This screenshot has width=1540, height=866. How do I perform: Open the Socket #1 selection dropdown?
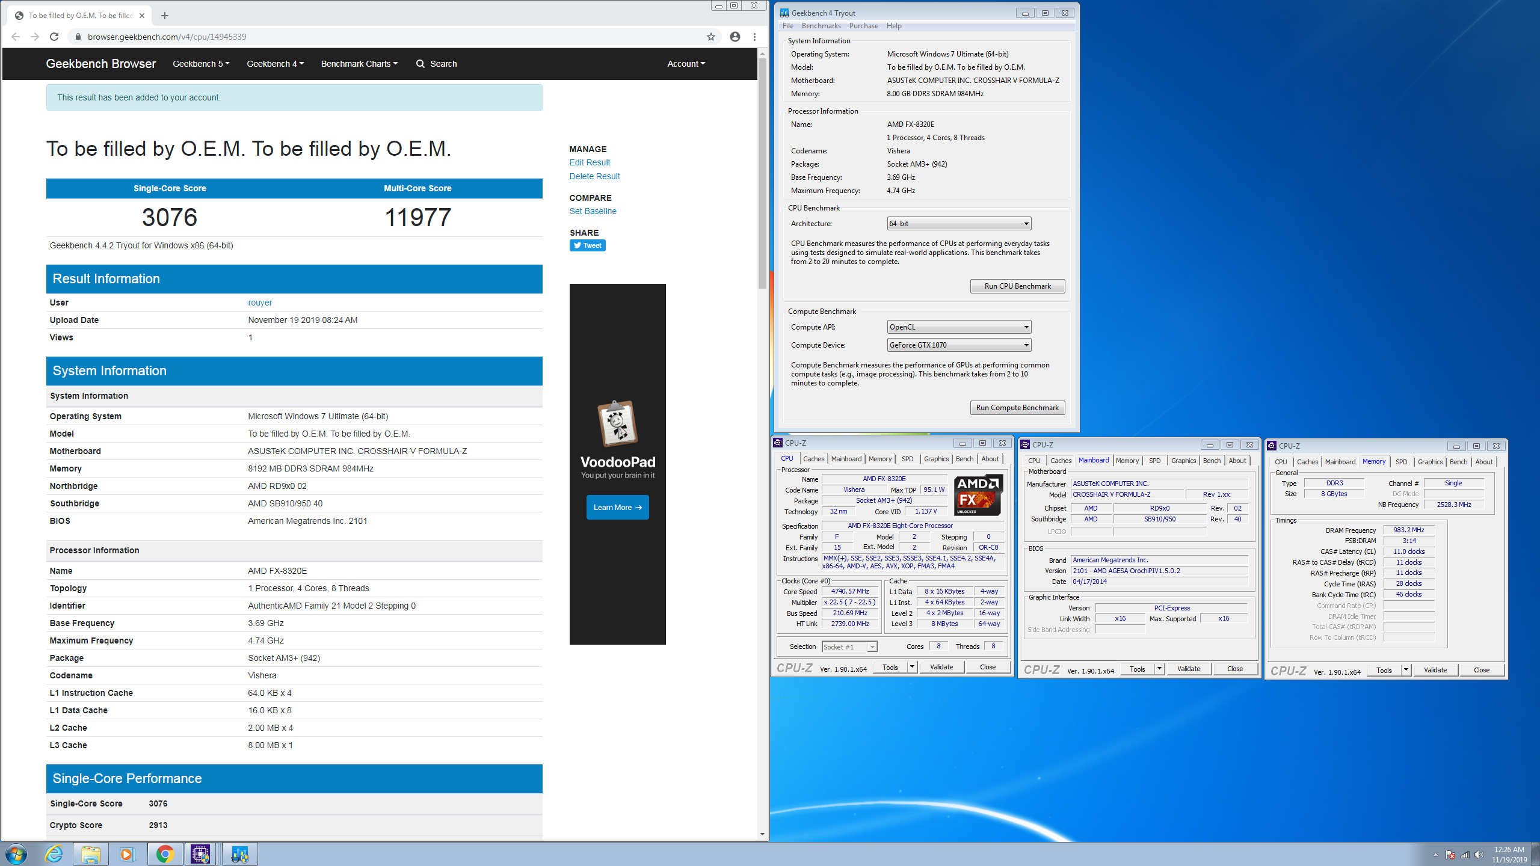pyautogui.click(x=849, y=647)
